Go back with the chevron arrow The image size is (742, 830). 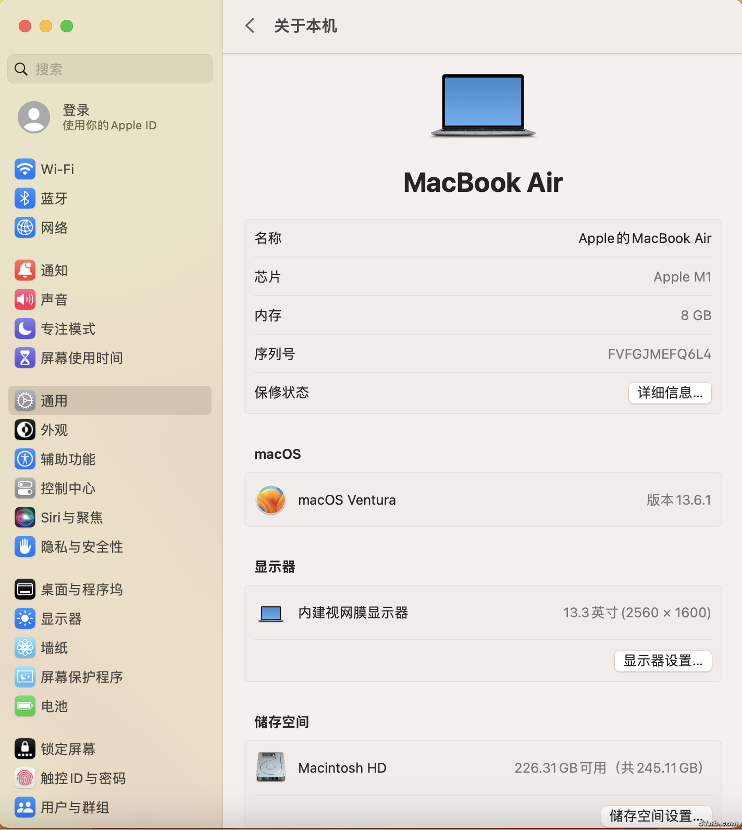click(250, 26)
